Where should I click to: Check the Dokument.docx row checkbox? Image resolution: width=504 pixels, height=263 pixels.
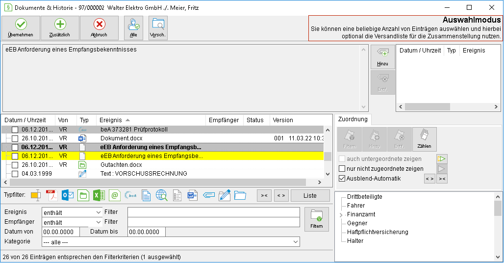(x=15, y=138)
